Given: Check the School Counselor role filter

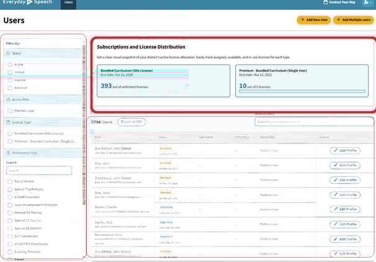Looking at the screenshot, I should pyautogui.click(x=10, y=197).
